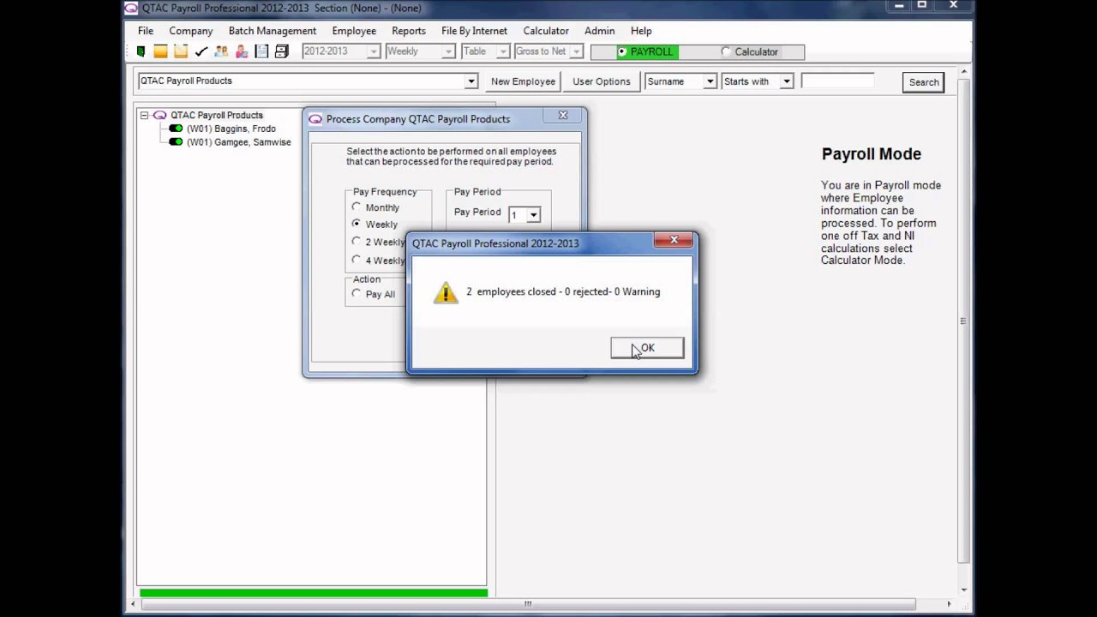The image size is (1097, 617).
Task: Open the Pay Period number dropdown
Action: 533,215
